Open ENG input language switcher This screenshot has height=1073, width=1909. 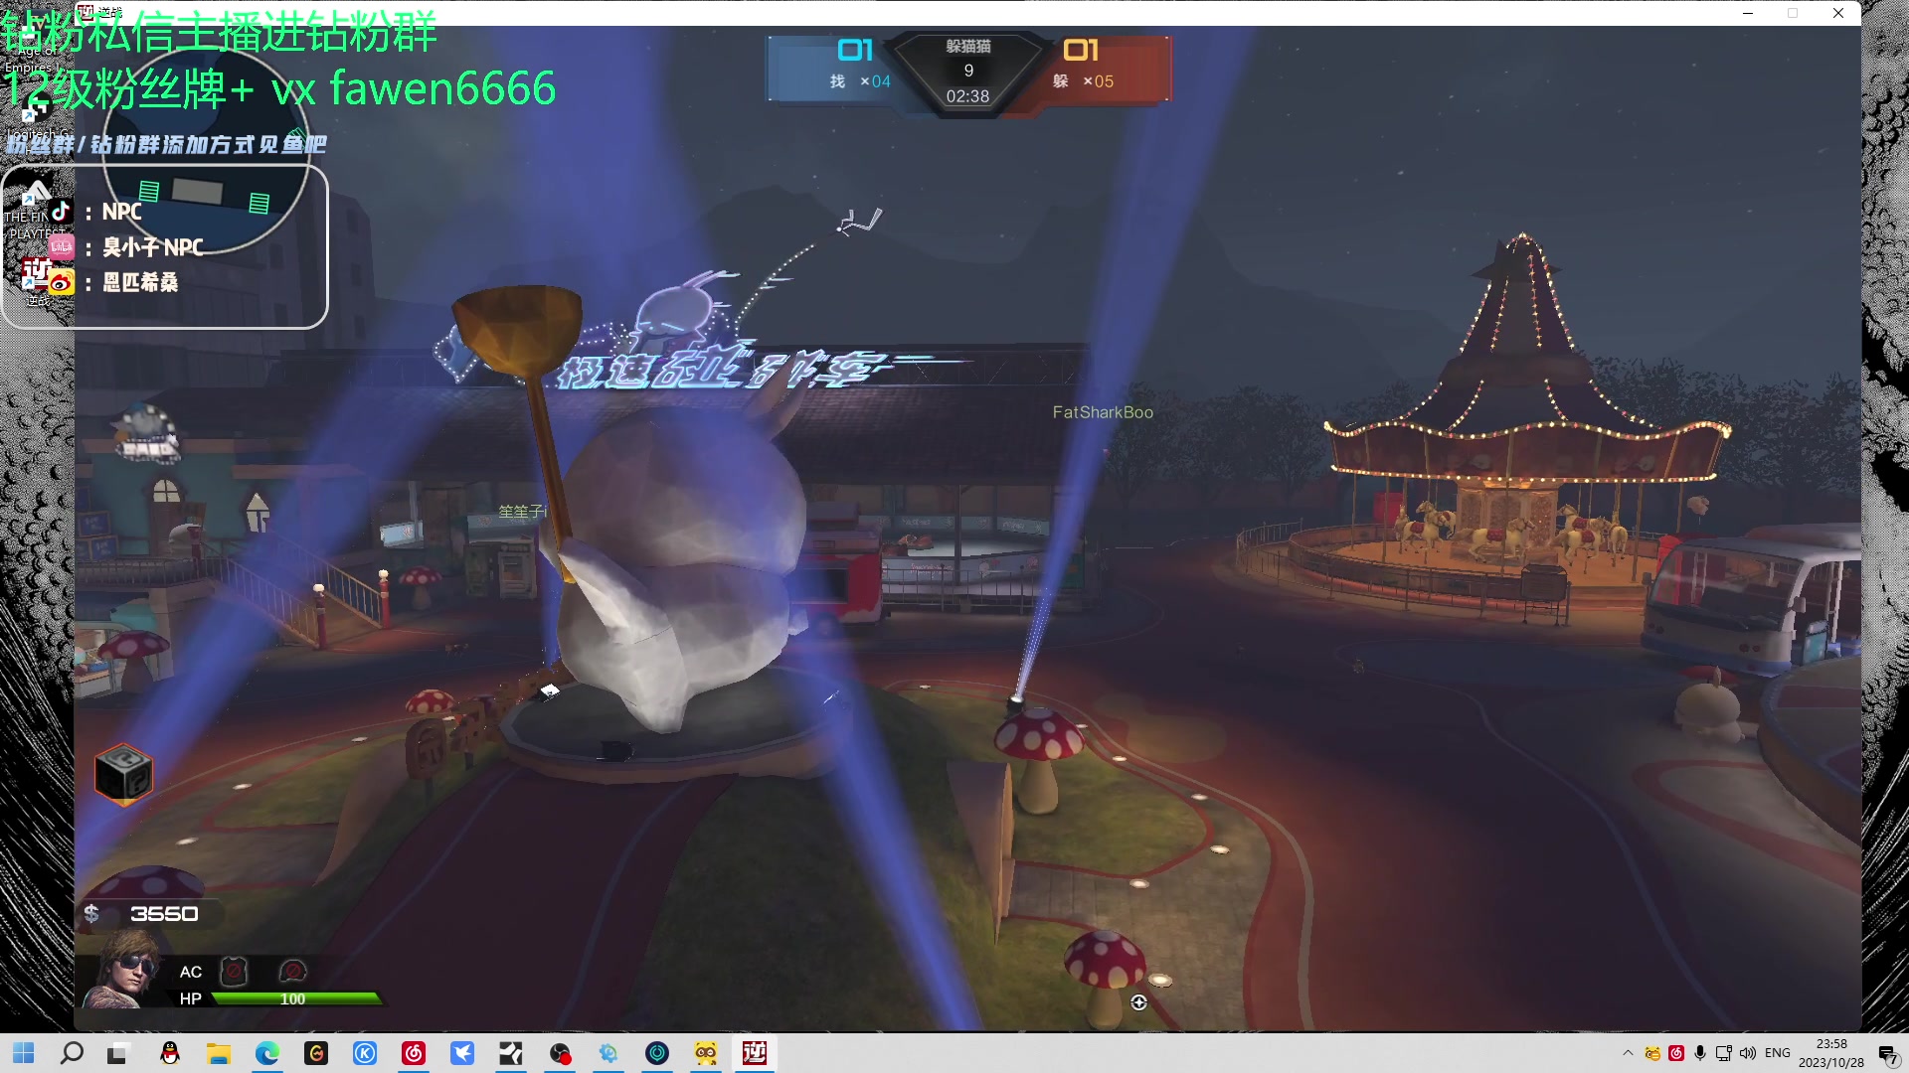(1778, 1053)
